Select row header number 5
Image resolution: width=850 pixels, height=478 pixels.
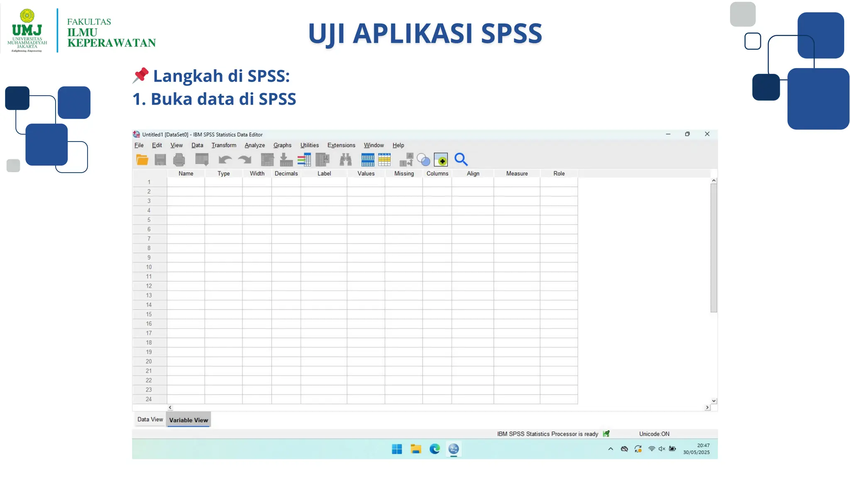(x=149, y=220)
